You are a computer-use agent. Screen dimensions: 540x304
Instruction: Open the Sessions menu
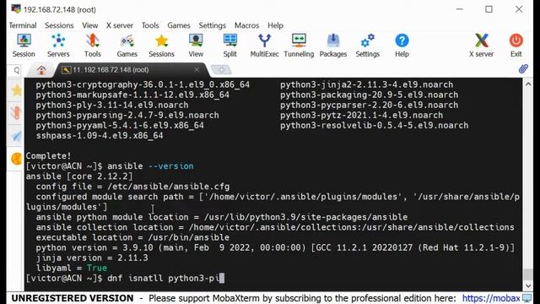(x=59, y=25)
